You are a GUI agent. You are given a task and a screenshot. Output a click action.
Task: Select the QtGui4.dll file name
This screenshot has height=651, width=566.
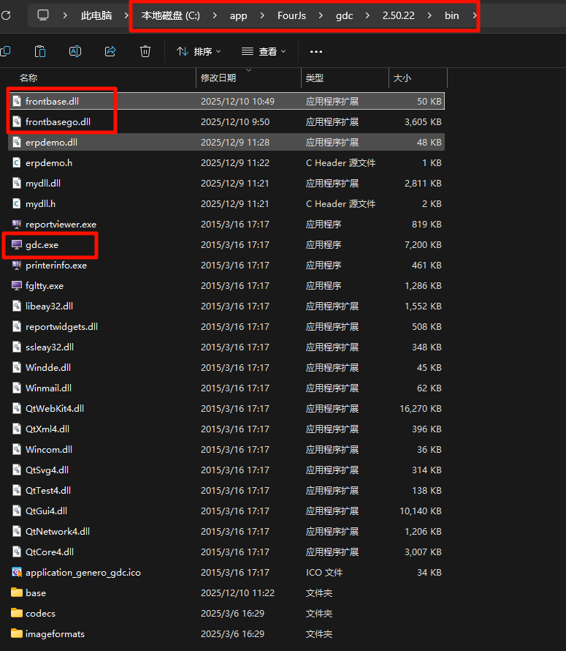point(47,511)
